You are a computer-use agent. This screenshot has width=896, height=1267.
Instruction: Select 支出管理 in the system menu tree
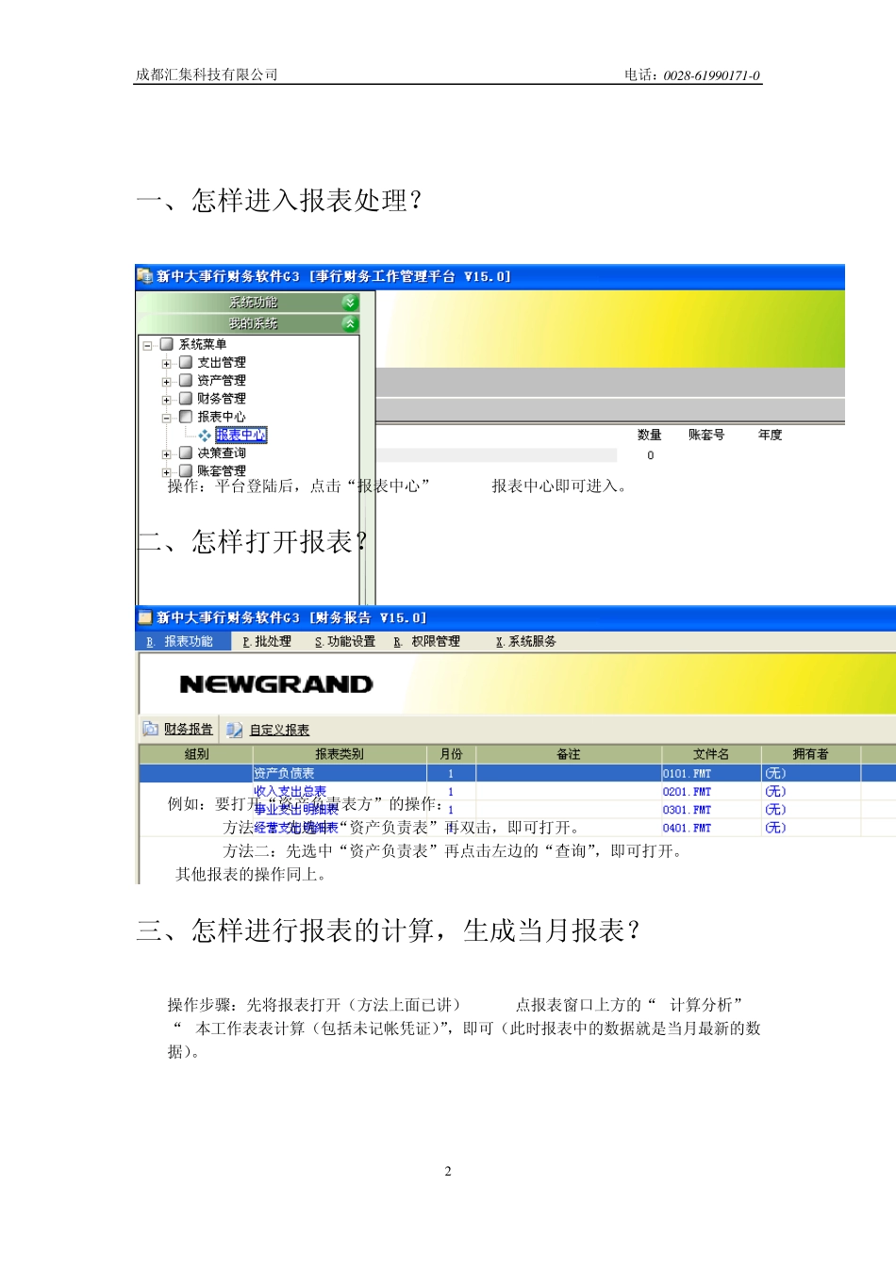pos(222,362)
